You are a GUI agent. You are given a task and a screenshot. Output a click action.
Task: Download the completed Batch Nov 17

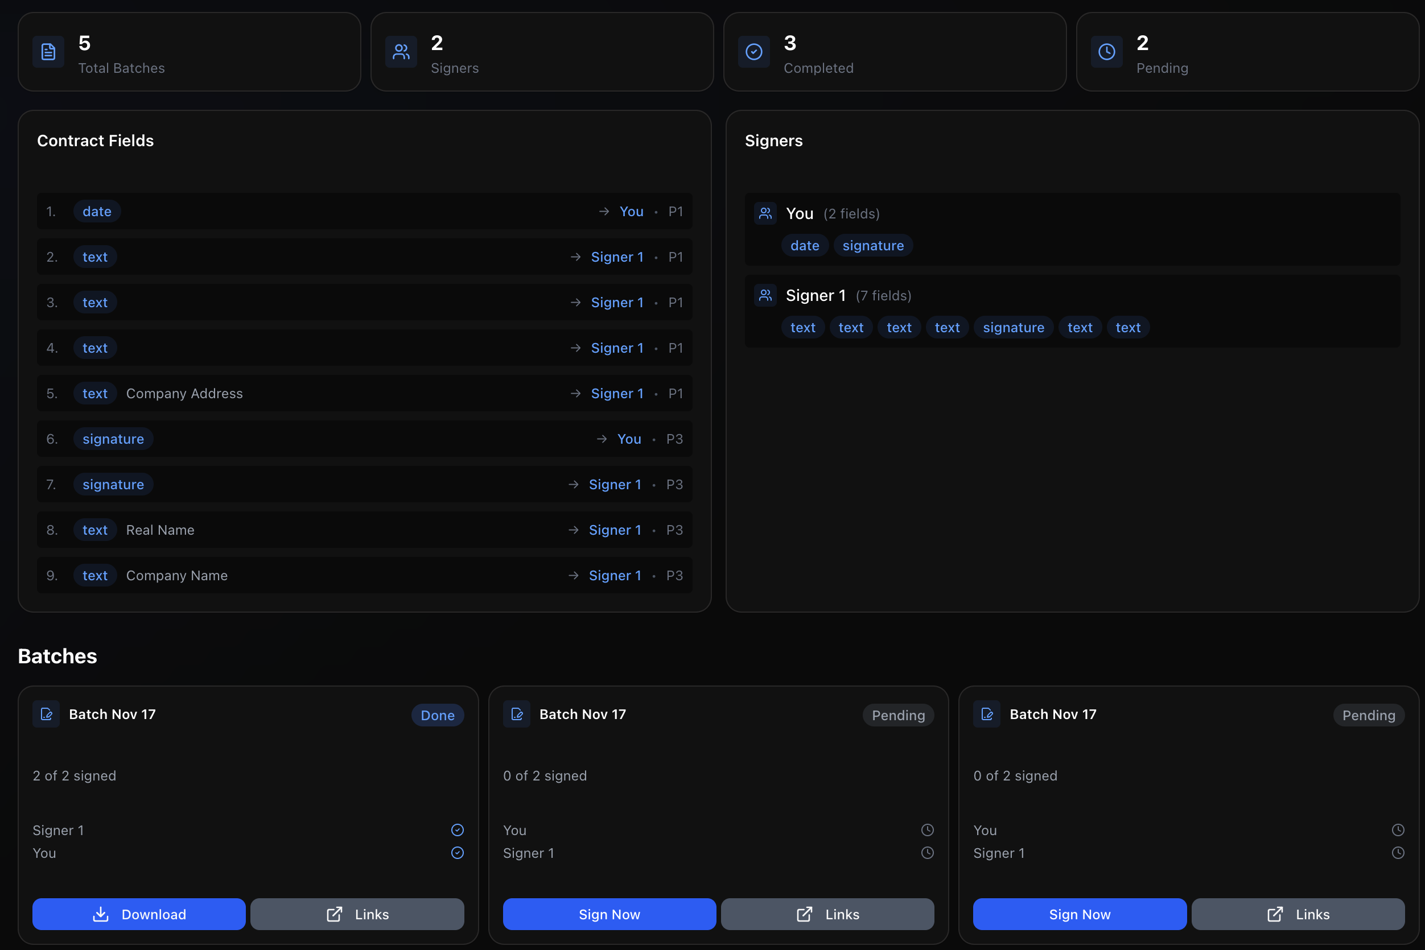pos(138,914)
